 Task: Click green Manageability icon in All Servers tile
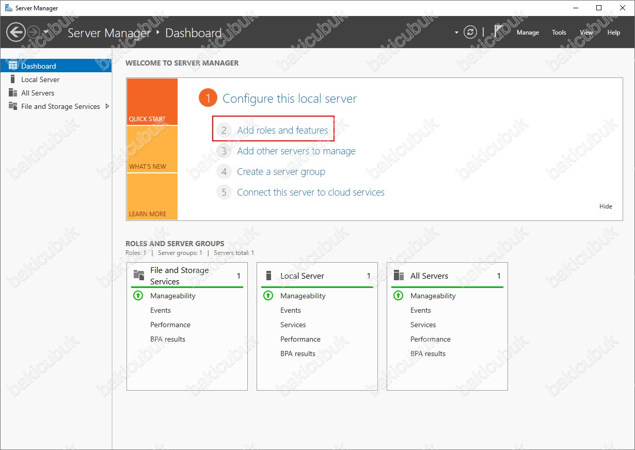coord(398,296)
